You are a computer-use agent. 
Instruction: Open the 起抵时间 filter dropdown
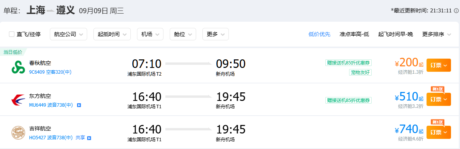[112, 34]
